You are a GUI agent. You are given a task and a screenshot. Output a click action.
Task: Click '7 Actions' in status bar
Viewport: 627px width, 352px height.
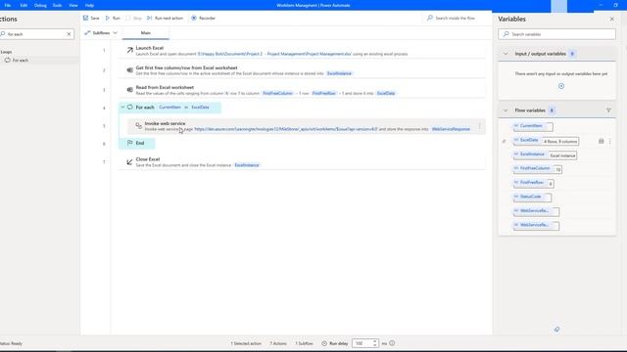pyautogui.click(x=278, y=343)
